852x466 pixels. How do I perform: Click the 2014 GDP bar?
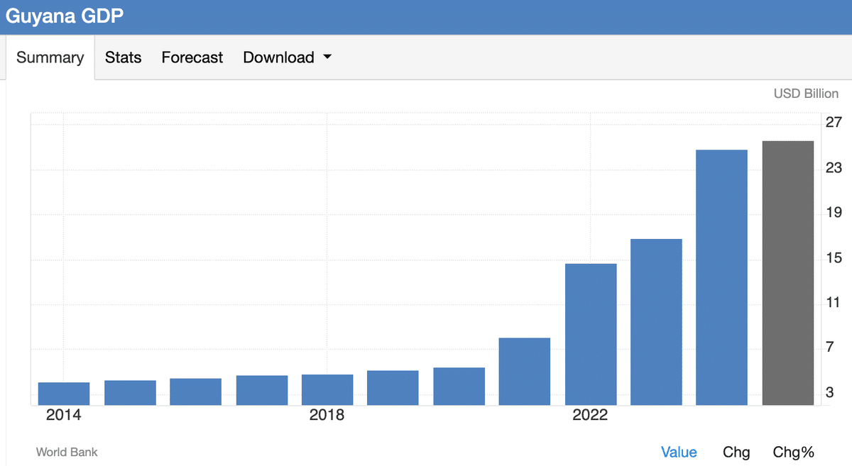[64, 394]
